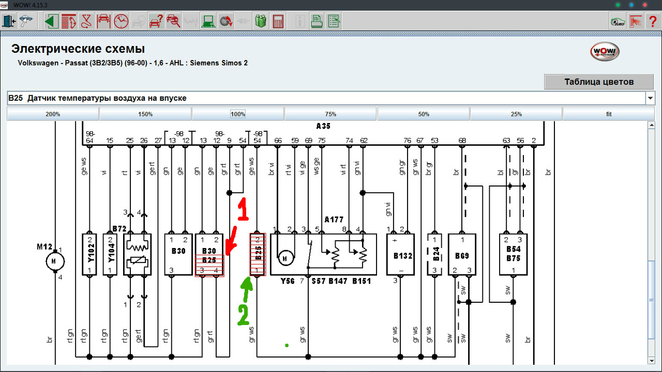The image size is (662, 372).
Task: Open the red calculator icon
Action: (279, 22)
